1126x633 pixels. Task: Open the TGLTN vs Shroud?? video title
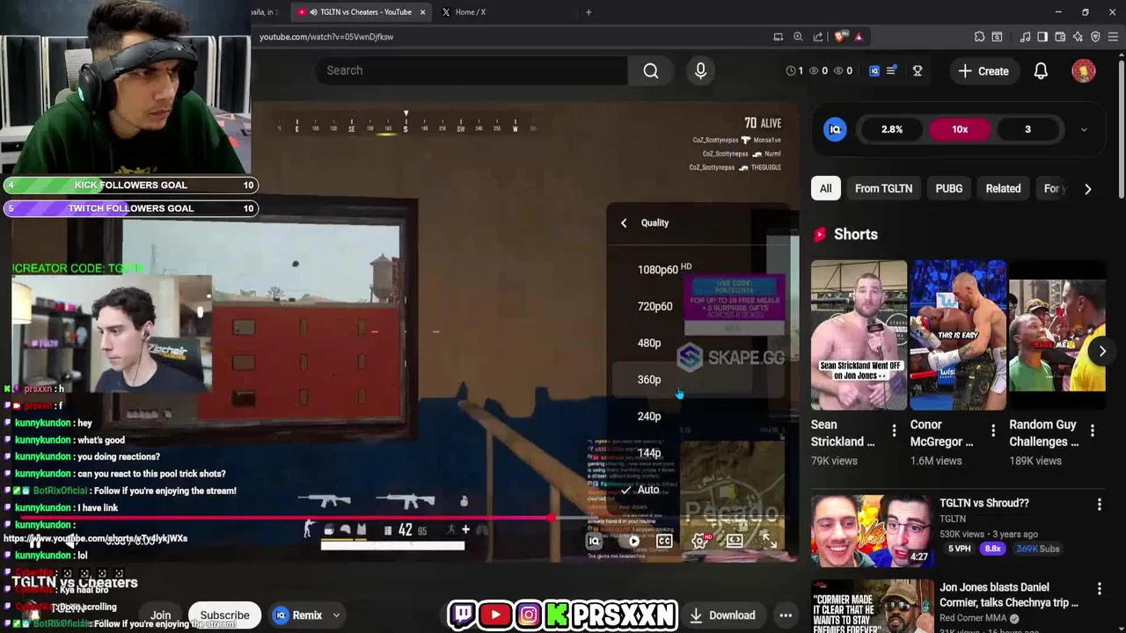[x=983, y=503]
